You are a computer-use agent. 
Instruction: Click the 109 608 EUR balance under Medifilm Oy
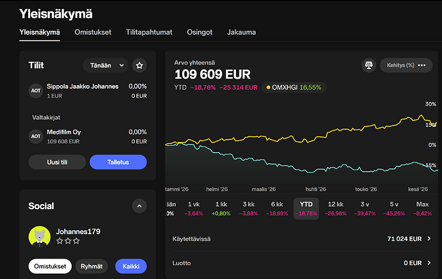(63, 141)
